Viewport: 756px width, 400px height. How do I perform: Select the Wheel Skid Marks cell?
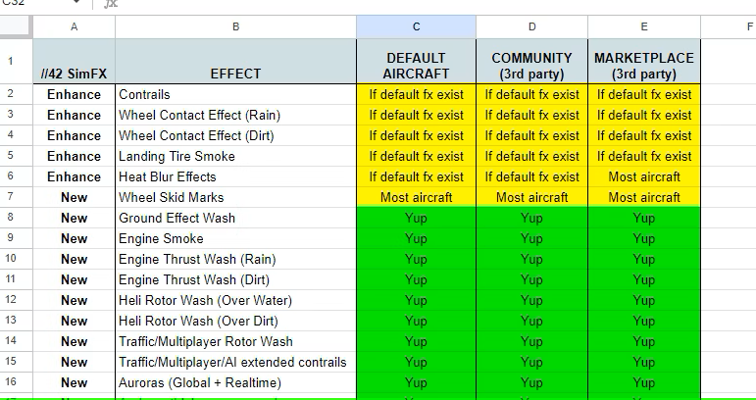click(x=235, y=197)
